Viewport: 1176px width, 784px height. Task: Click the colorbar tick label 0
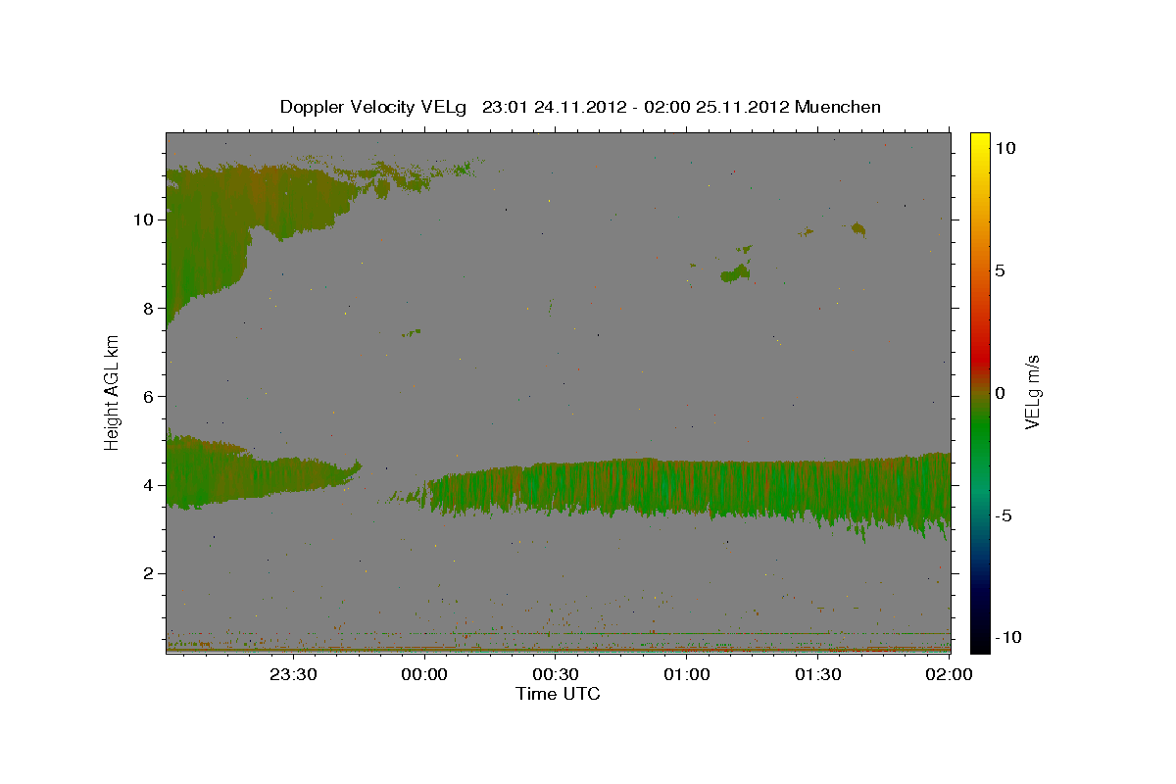tap(1000, 393)
